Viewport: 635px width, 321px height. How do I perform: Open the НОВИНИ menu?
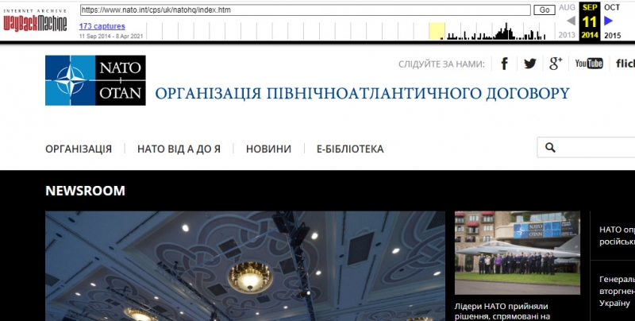pyautogui.click(x=268, y=149)
